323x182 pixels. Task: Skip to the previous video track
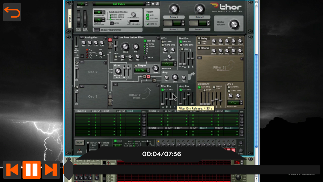coord(12,169)
